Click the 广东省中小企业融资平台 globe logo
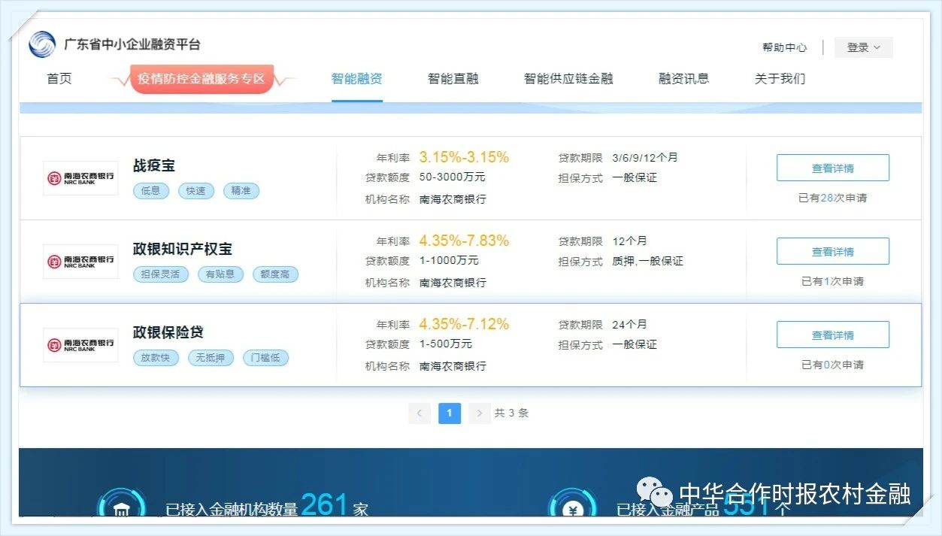The width and height of the screenshot is (942, 536). [42, 44]
